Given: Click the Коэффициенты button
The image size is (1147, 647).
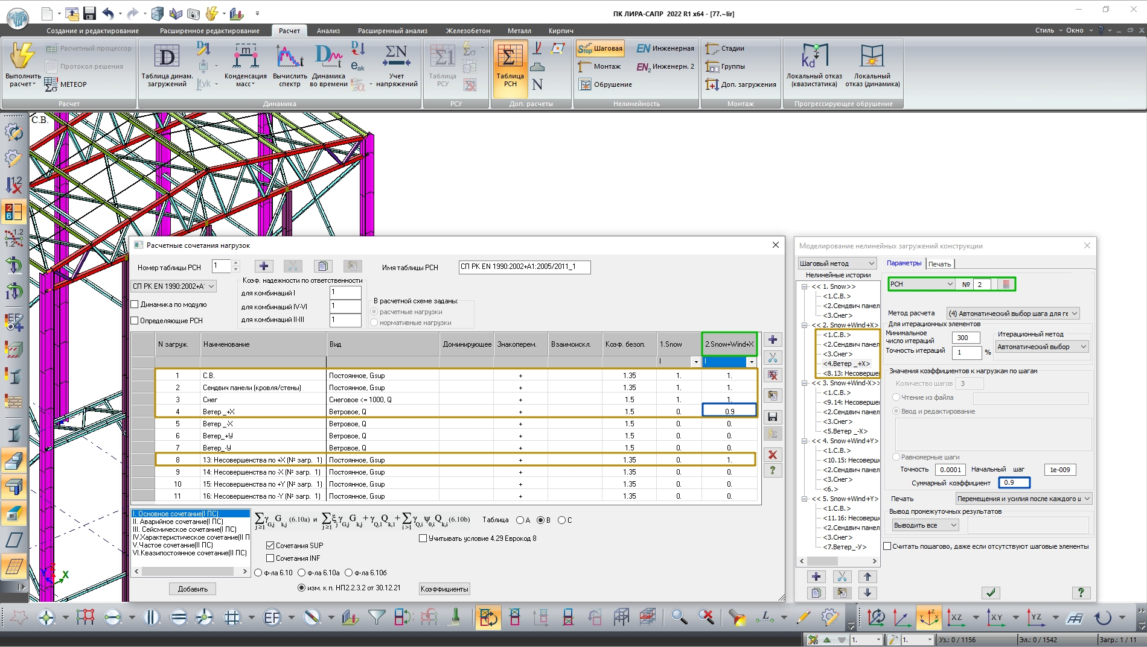Looking at the screenshot, I should (x=444, y=589).
